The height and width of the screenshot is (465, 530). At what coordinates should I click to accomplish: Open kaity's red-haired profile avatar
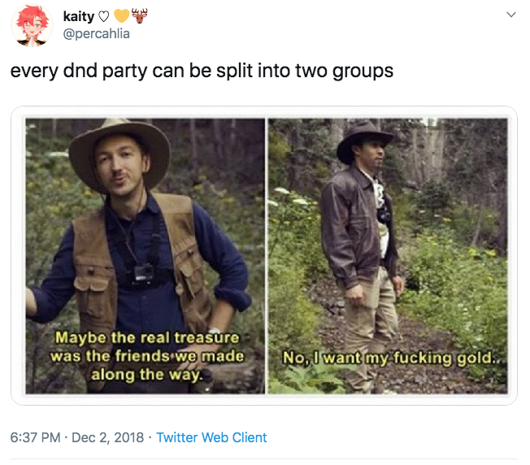pyautogui.click(x=32, y=25)
